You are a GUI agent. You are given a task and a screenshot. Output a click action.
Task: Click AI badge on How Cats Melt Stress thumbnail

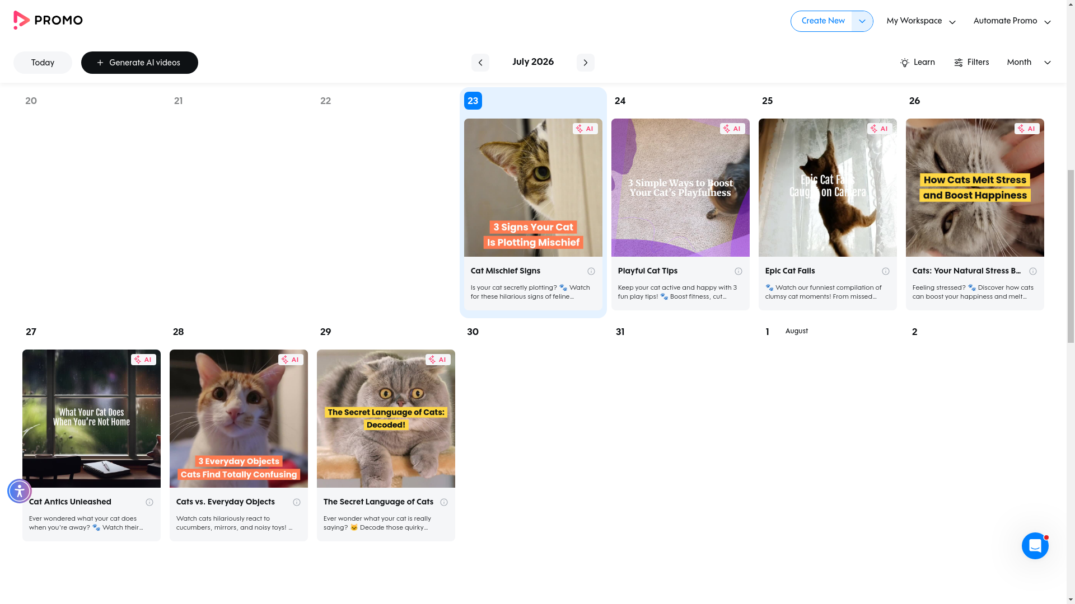coord(1027,129)
